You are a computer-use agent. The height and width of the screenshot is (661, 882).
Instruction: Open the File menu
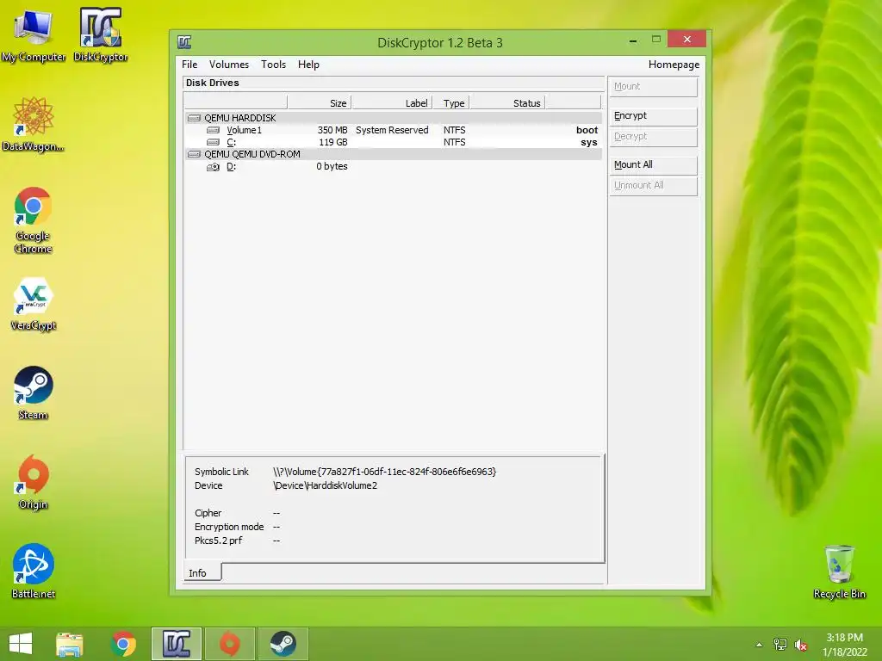(x=189, y=65)
